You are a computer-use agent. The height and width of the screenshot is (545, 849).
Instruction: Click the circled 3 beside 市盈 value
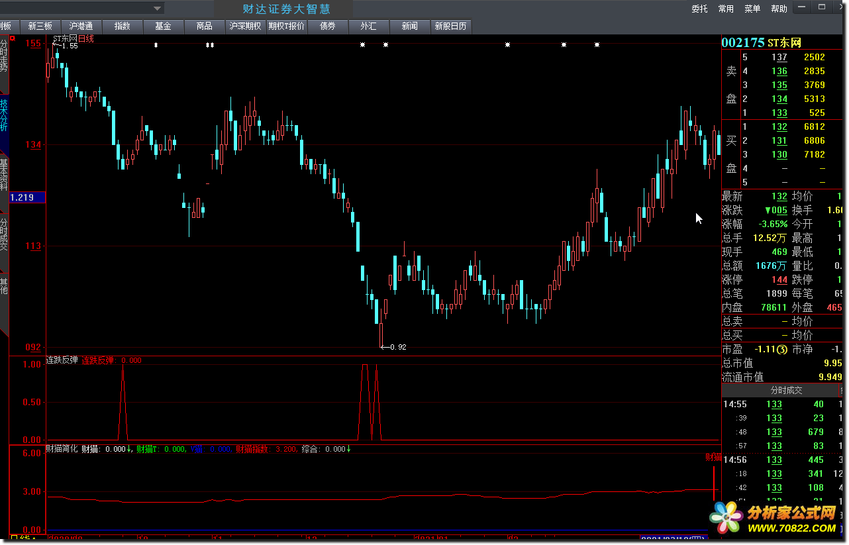(x=781, y=350)
